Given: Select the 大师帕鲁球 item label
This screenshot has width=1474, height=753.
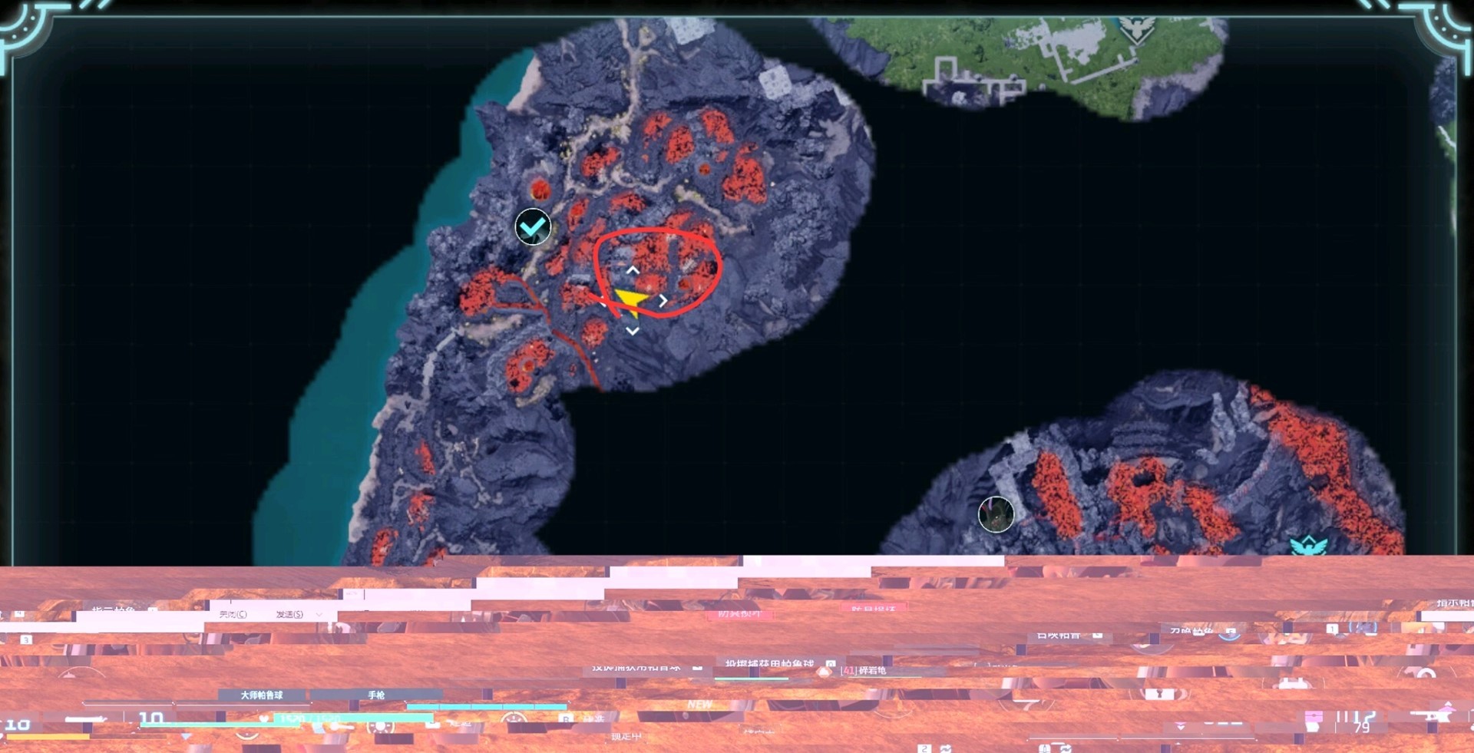Looking at the screenshot, I should click(x=262, y=695).
